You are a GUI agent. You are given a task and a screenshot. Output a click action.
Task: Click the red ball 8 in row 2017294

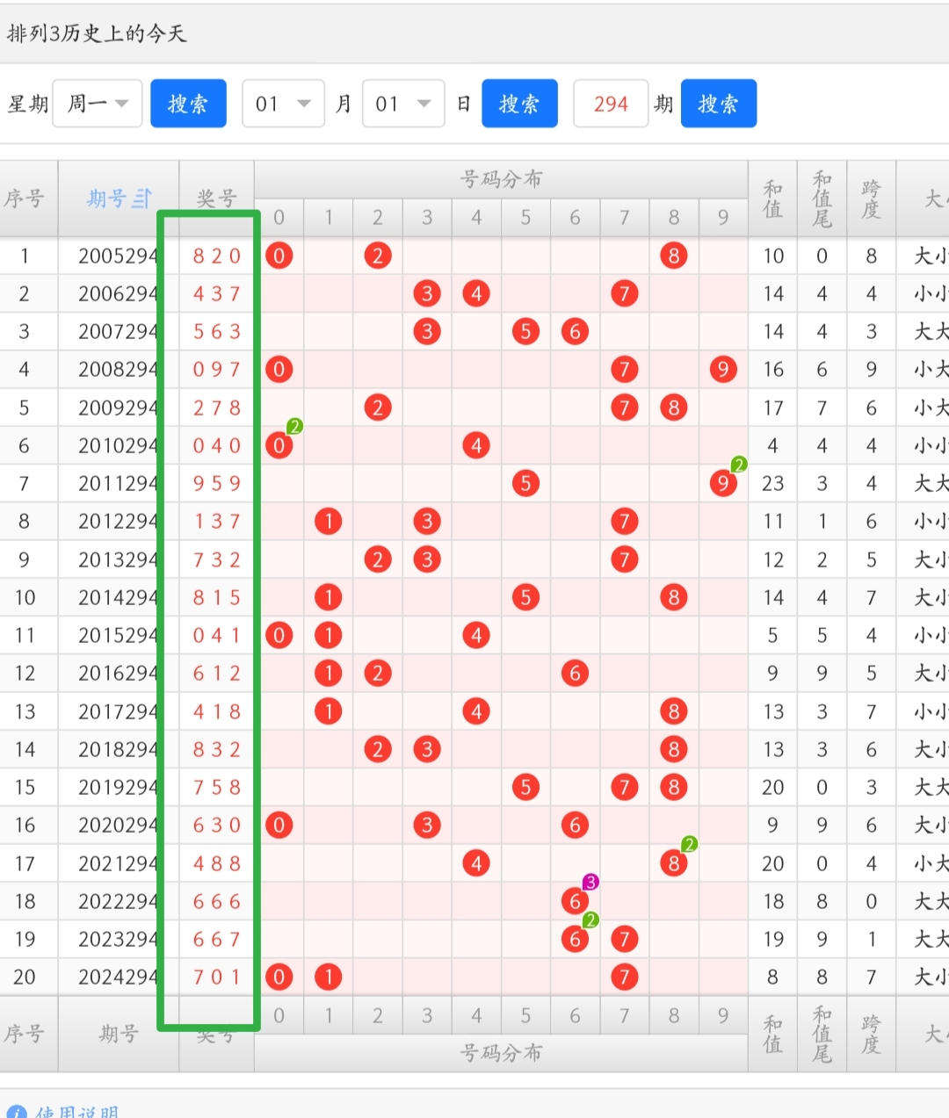tap(673, 711)
